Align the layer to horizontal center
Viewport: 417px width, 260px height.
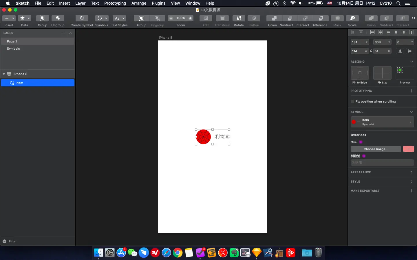pyautogui.click(x=380, y=32)
